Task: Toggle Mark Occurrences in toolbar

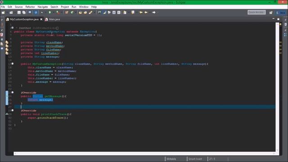Action: [104, 13]
